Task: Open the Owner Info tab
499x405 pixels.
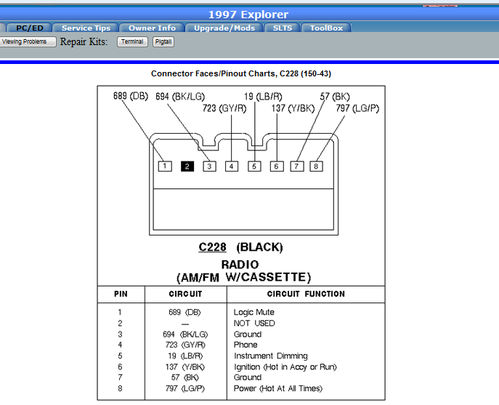Action: [x=152, y=28]
